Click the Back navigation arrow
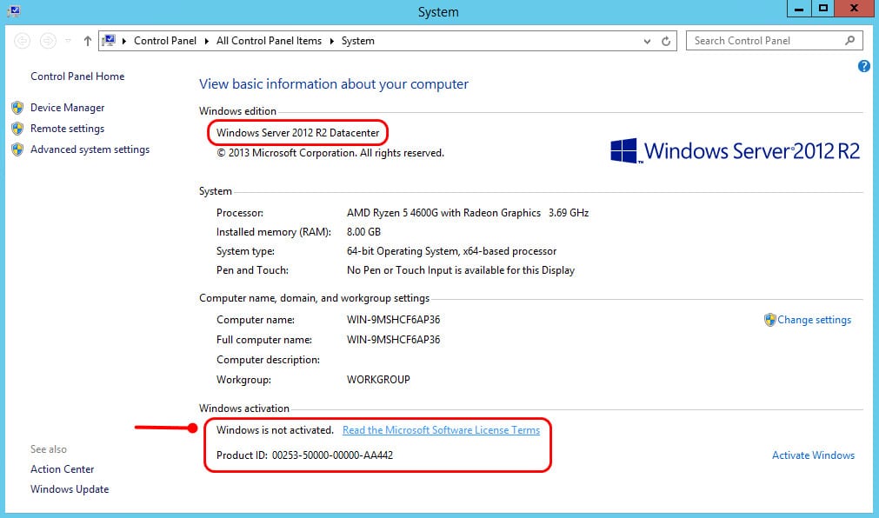Image resolution: width=879 pixels, height=518 pixels. coord(23,41)
